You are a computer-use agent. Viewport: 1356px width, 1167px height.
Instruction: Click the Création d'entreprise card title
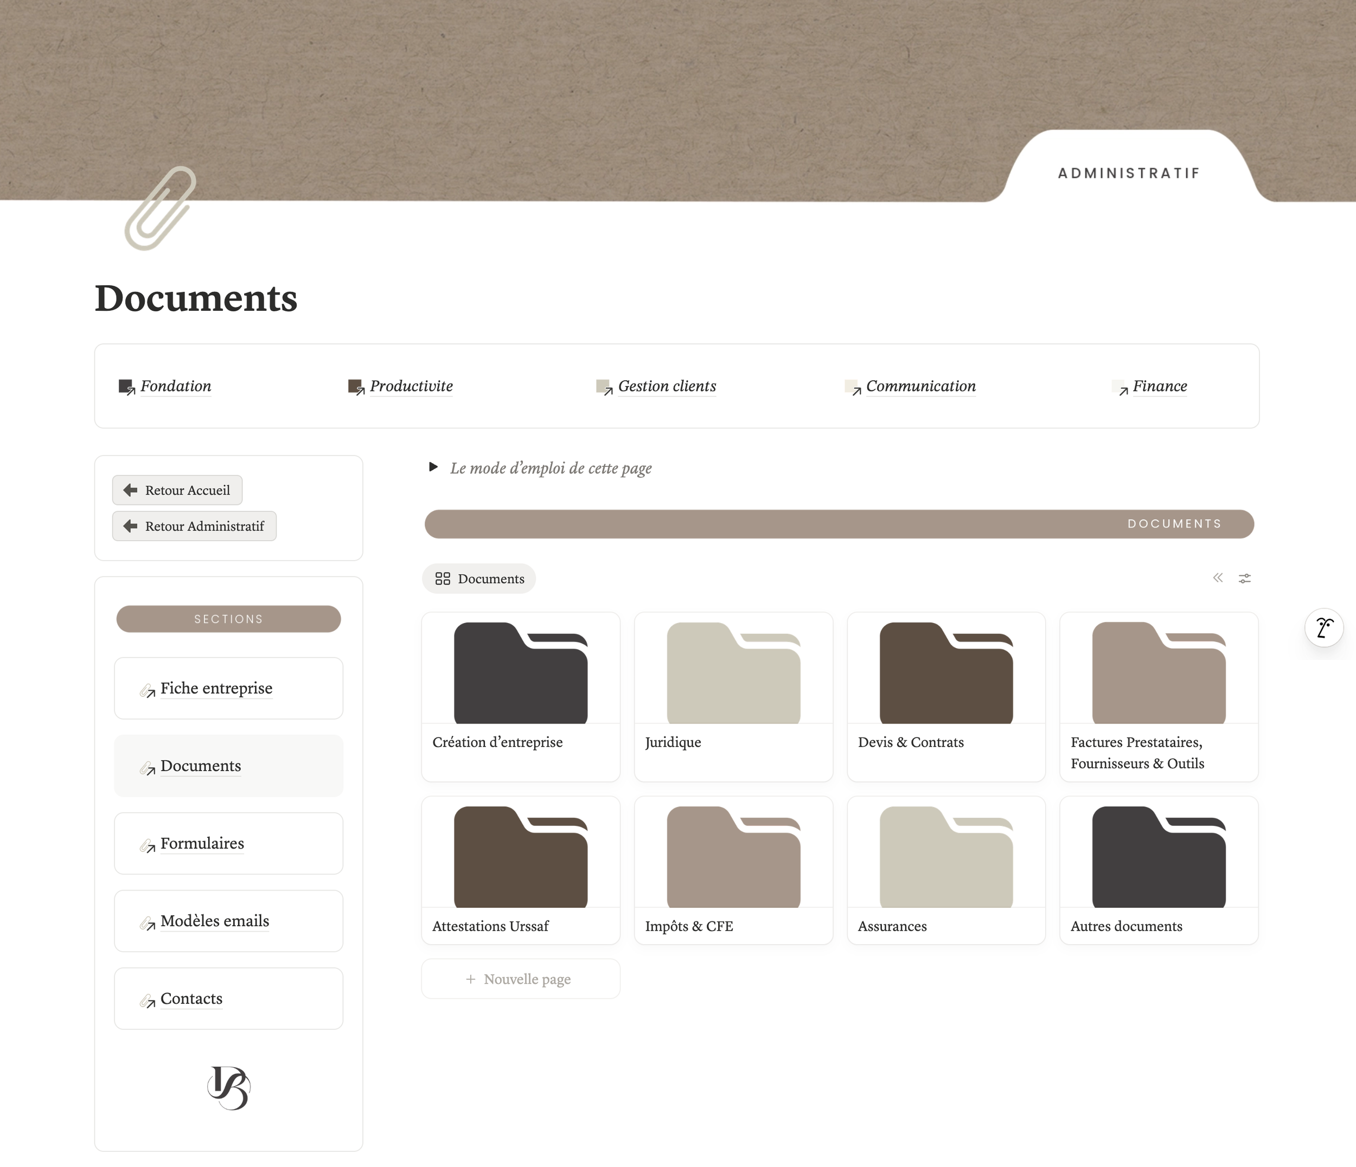click(497, 742)
